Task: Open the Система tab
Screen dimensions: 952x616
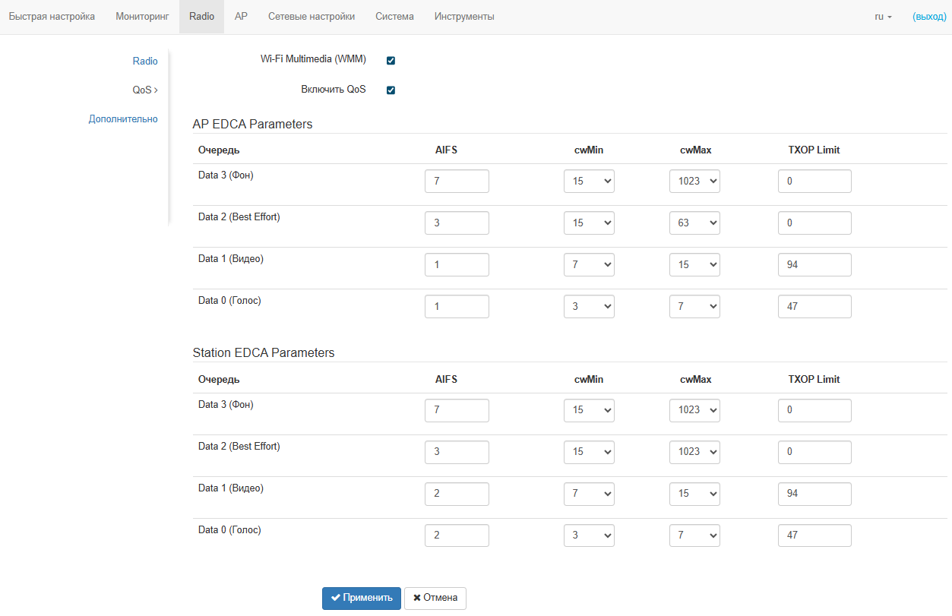Action: pyautogui.click(x=394, y=17)
